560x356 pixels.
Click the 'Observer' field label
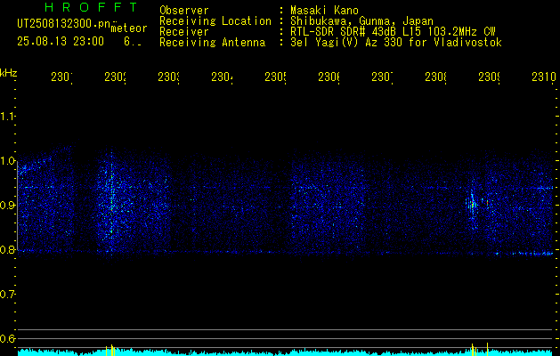point(184,10)
